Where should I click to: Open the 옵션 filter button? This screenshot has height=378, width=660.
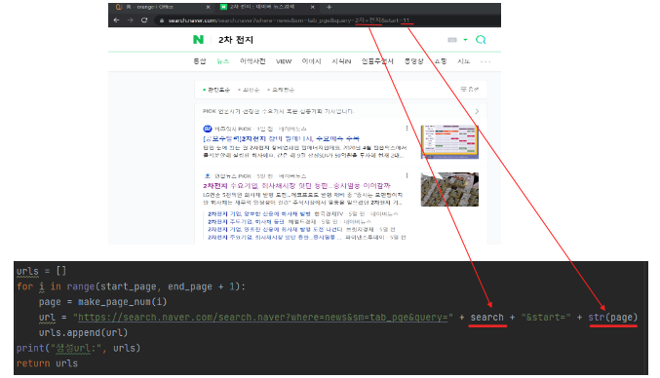469,89
